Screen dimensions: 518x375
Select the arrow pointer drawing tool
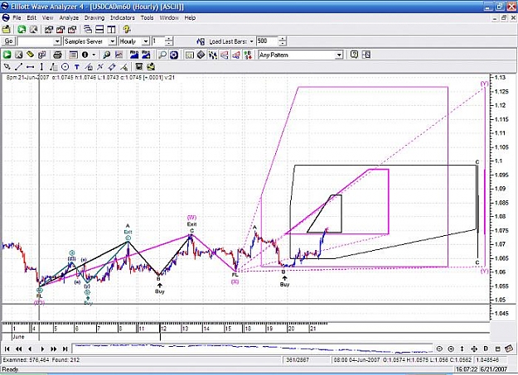[x=7, y=67]
